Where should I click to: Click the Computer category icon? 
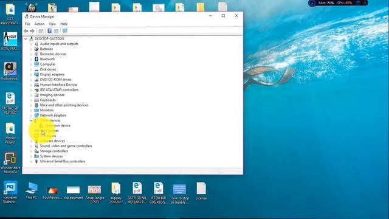36,64
